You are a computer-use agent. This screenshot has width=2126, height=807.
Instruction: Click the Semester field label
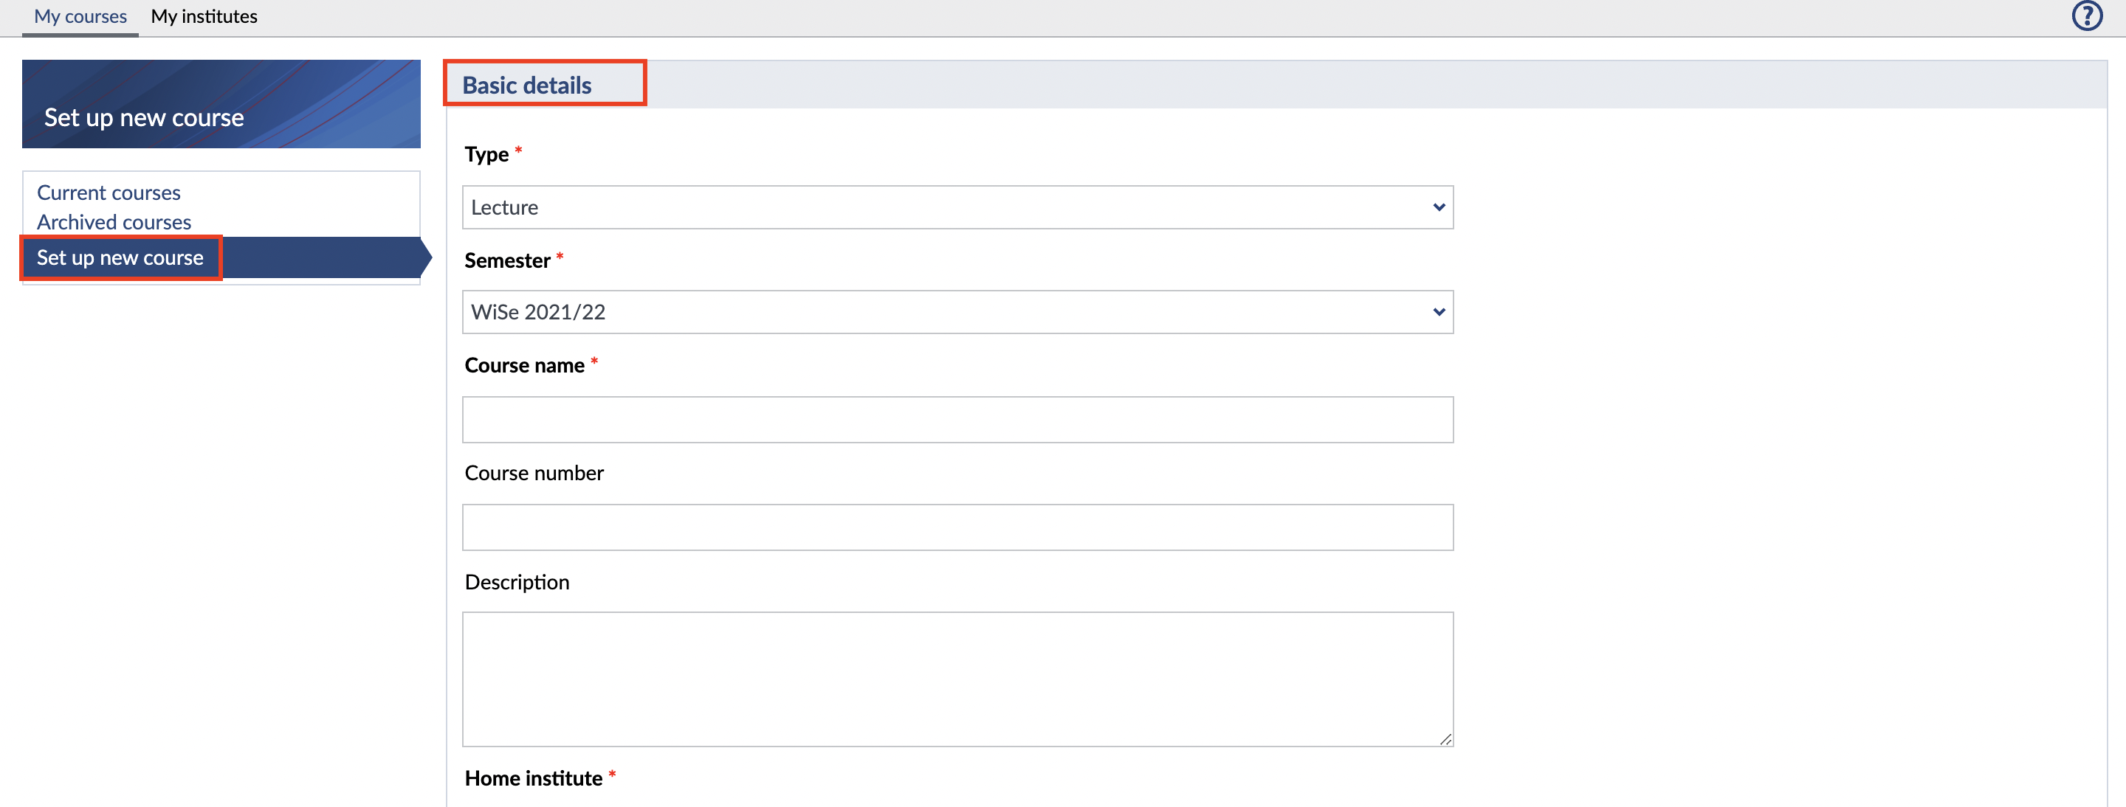[506, 261]
